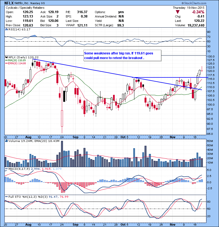This screenshot has height=227, width=219.
Task: Click the green MA(20) legend line marker
Action: [x=6, y=60]
